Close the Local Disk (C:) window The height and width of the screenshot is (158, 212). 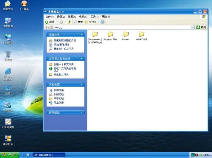point(205,12)
